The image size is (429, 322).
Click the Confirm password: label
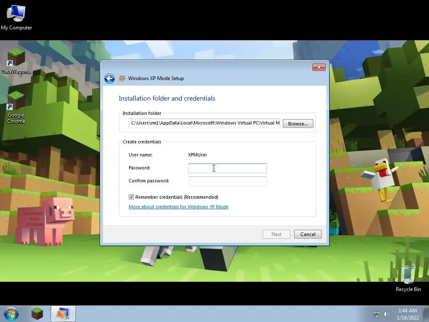(149, 181)
